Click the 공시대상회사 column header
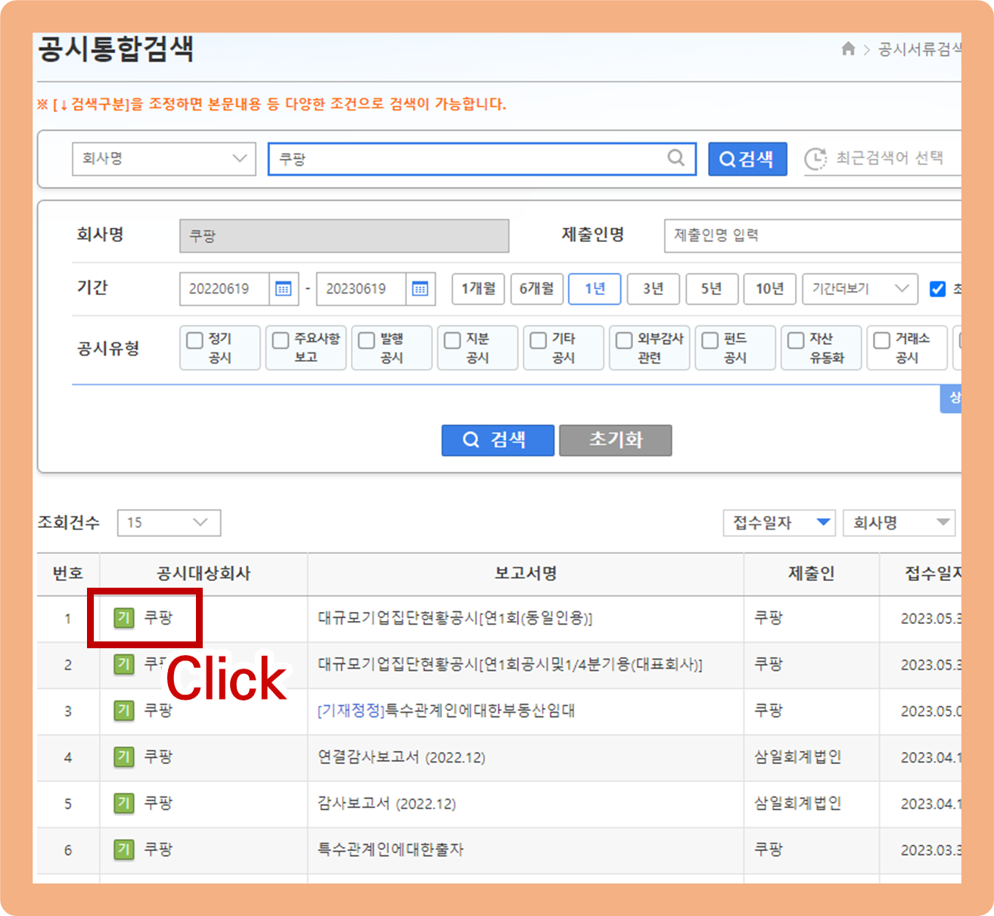Viewport: 994px width, 916px height. pyautogui.click(x=203, y=573)
